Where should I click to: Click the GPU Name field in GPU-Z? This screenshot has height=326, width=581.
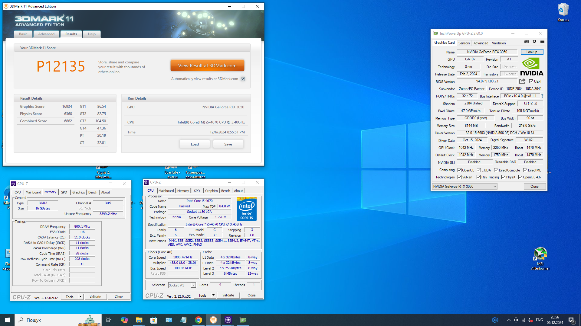click(x=487, y=52)
